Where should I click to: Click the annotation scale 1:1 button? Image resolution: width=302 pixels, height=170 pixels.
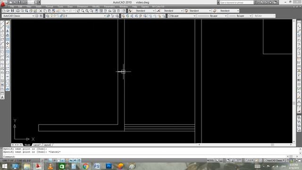coord(250,161)
